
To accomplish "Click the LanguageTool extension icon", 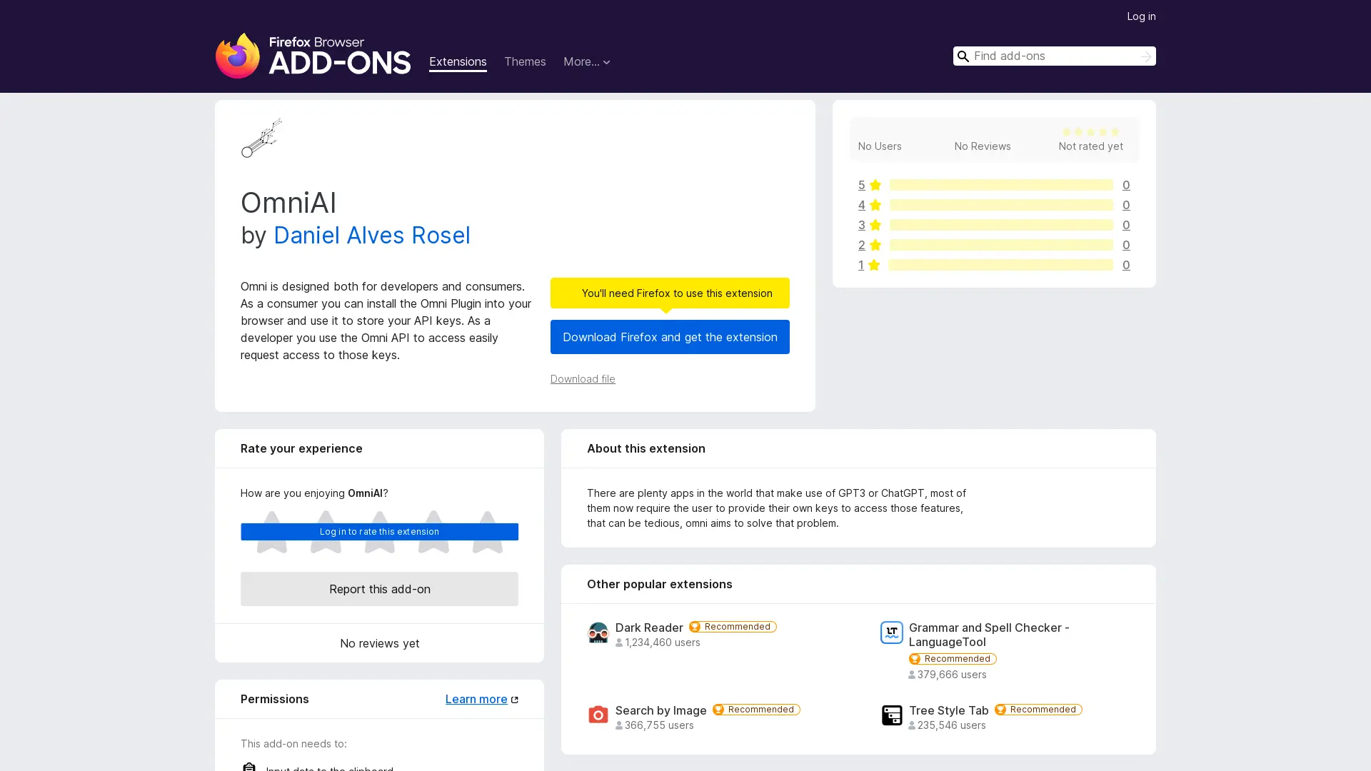I will [x=892, y=633].
